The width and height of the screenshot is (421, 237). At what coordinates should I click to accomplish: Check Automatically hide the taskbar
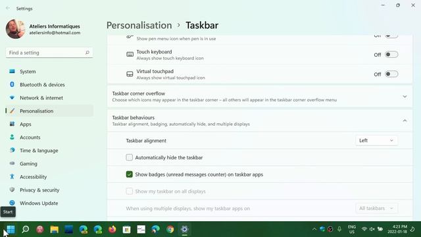[129, 157]
